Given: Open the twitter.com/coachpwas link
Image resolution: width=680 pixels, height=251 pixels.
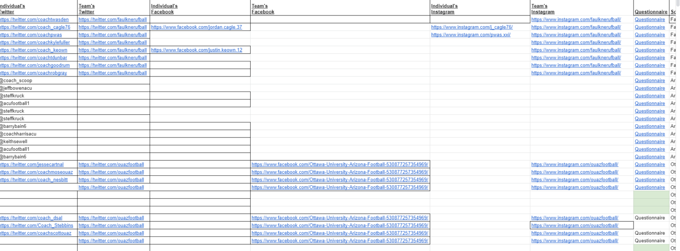Looking at the screenshot, I should [31, 35].
